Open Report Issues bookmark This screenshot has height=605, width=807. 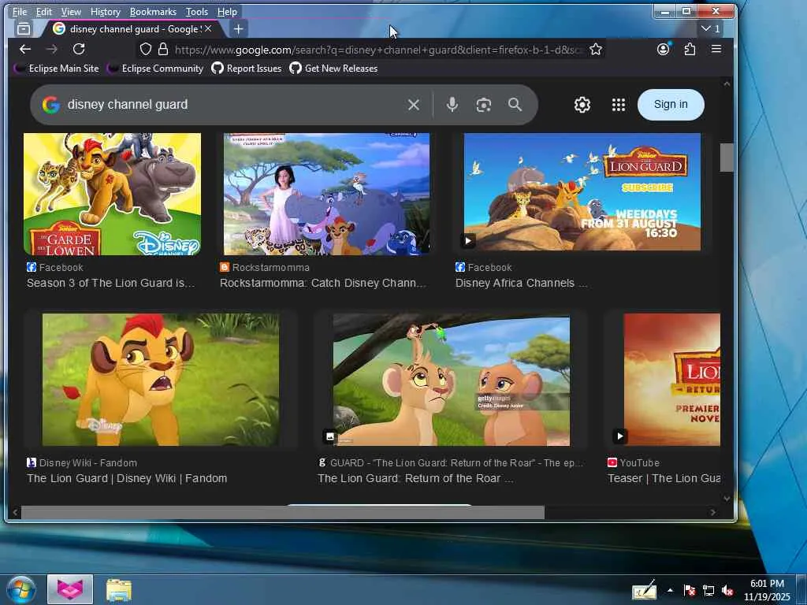[x=247, y=69]
